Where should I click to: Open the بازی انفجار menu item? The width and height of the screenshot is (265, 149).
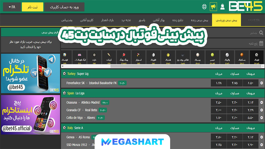click(x=108, y=20)
